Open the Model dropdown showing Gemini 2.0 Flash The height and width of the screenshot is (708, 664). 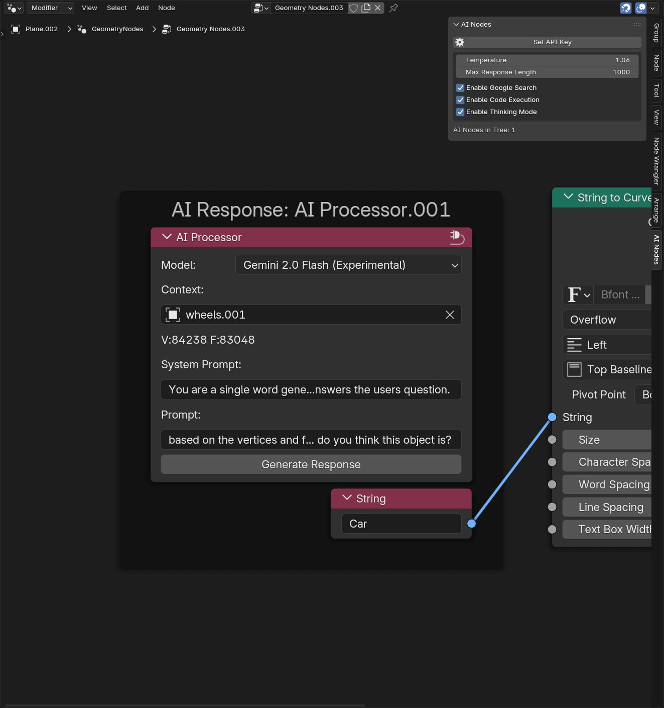tap(348, 265)
